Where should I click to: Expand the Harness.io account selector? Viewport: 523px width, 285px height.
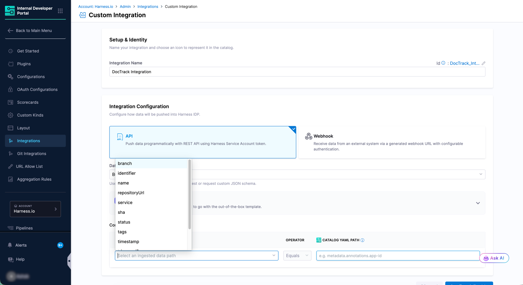pos(35,209)
